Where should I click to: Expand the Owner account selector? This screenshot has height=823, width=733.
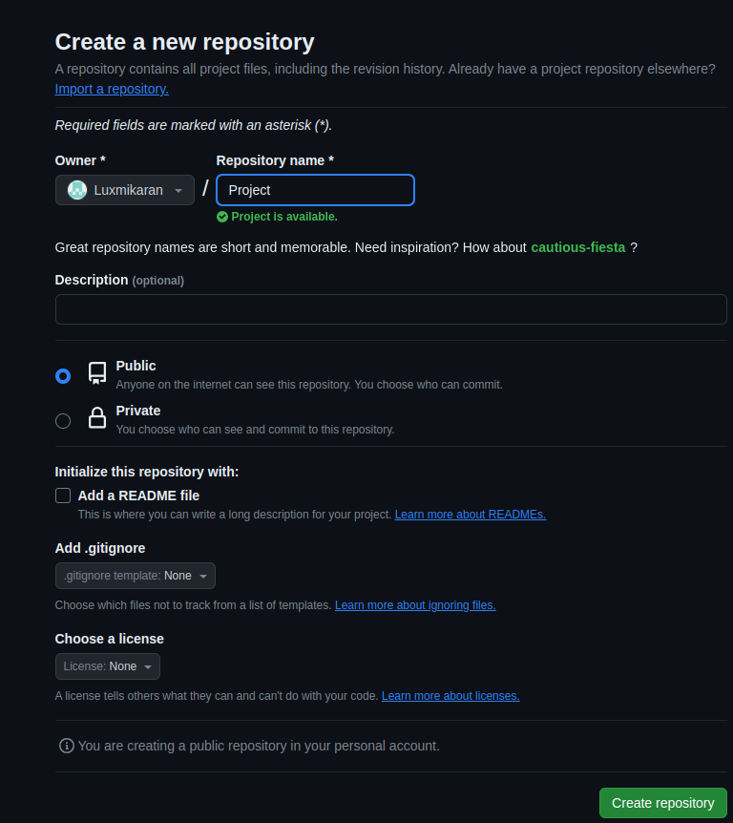pos(124,189)
